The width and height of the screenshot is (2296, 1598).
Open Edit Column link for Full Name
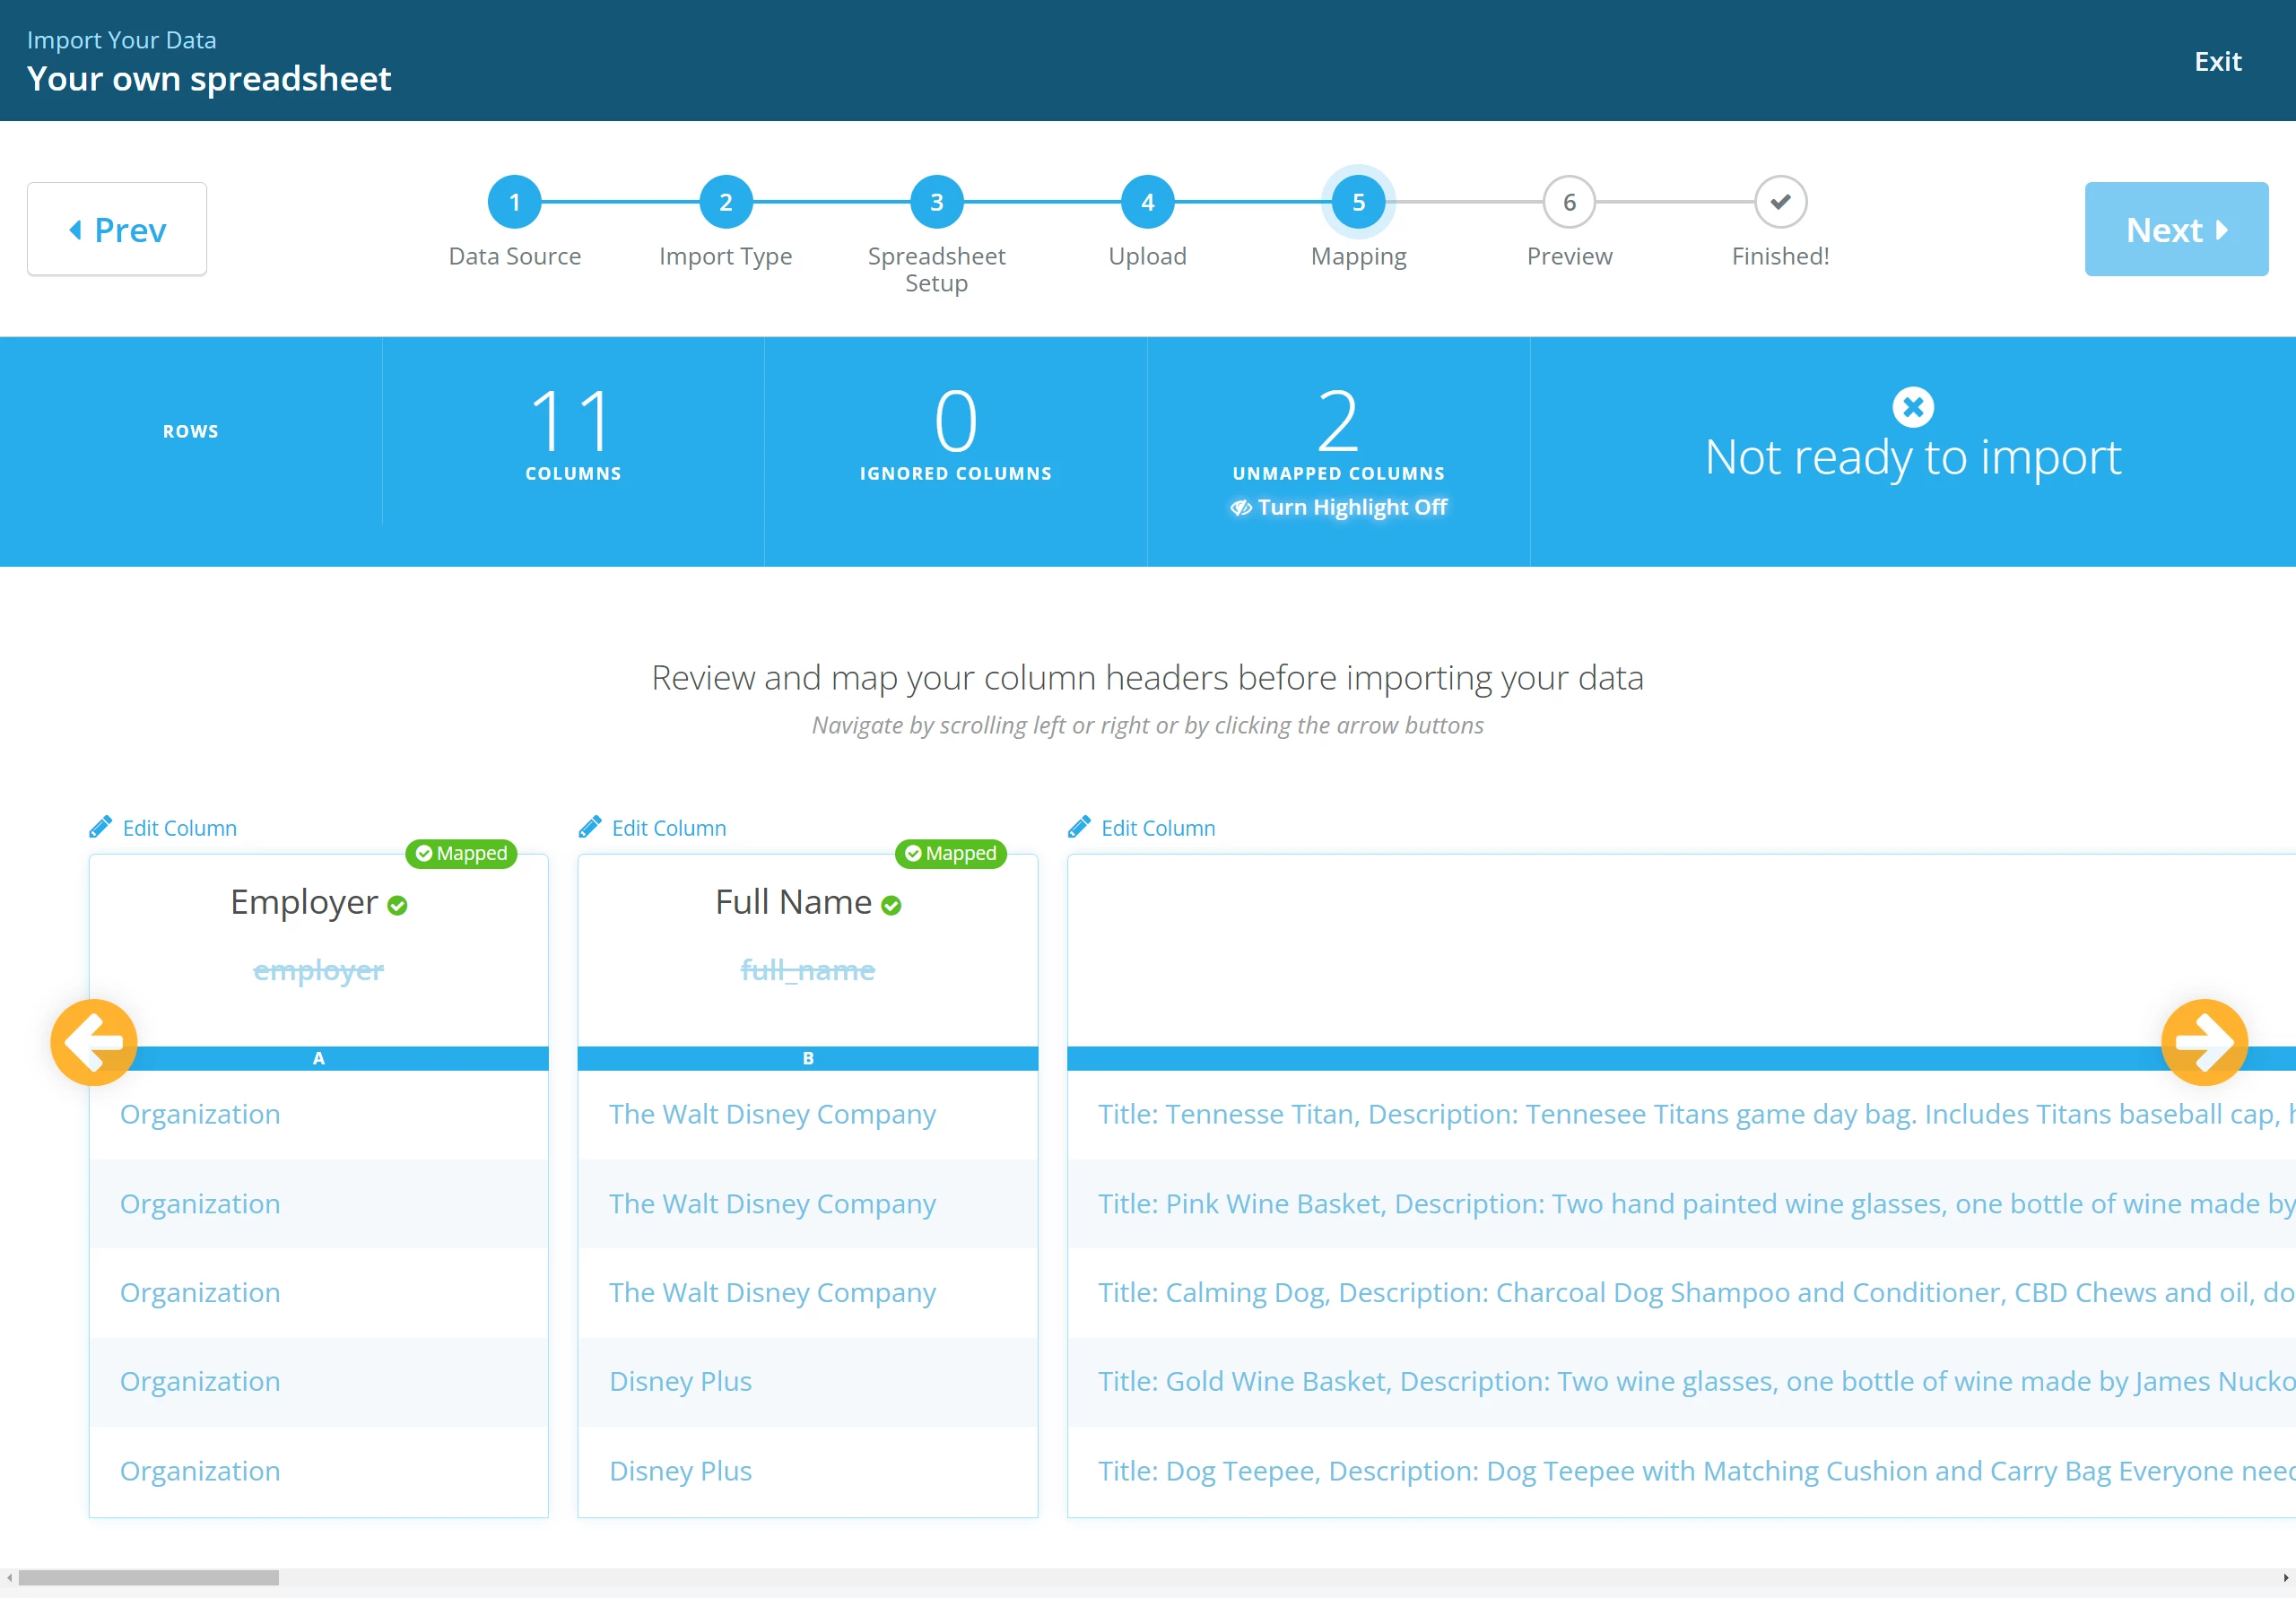[668, 828]
